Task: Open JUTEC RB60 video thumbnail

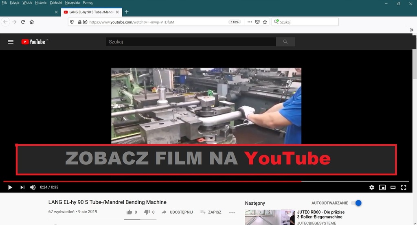Action: (270, 217)
